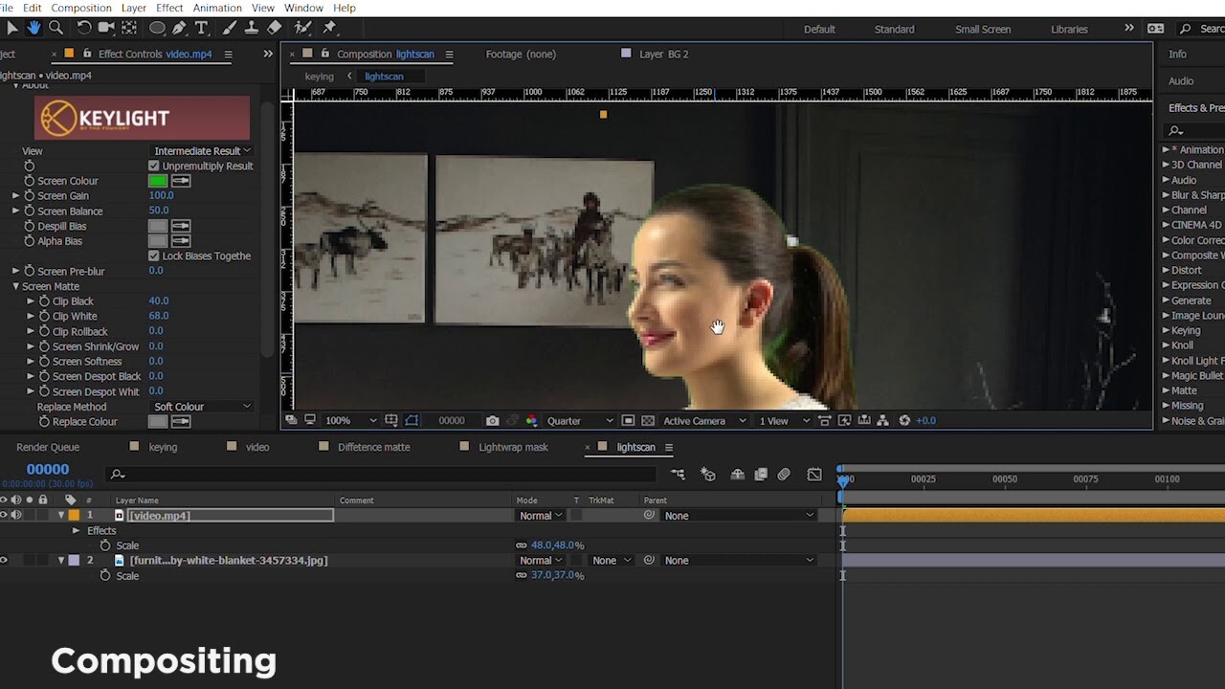
Task: Click the keying breadcrumb in composition viewer
Action: click(x=319, y=77)
